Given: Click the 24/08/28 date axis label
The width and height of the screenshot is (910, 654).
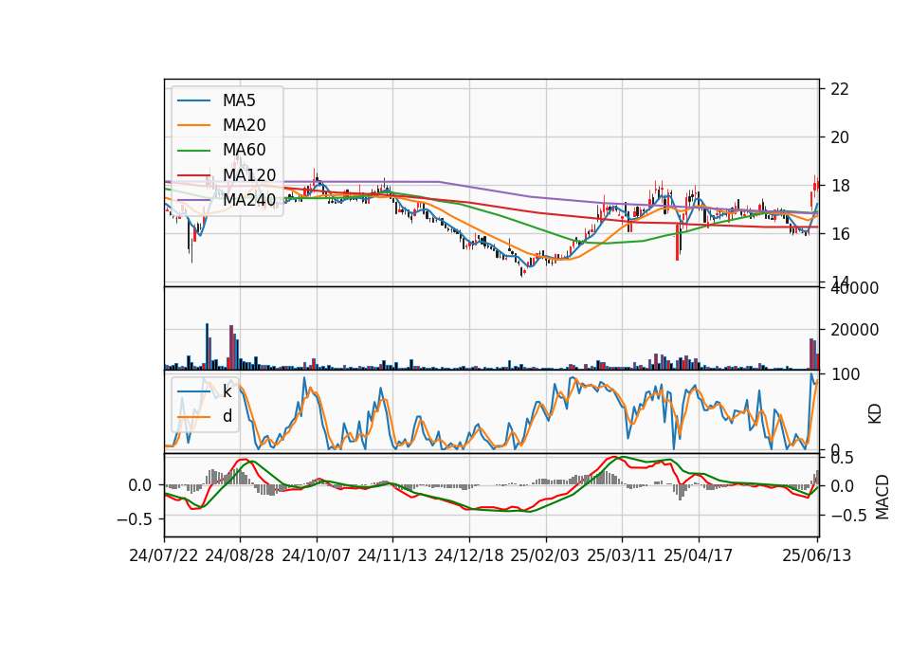Looking at the screenshot, I should point(240,556).
